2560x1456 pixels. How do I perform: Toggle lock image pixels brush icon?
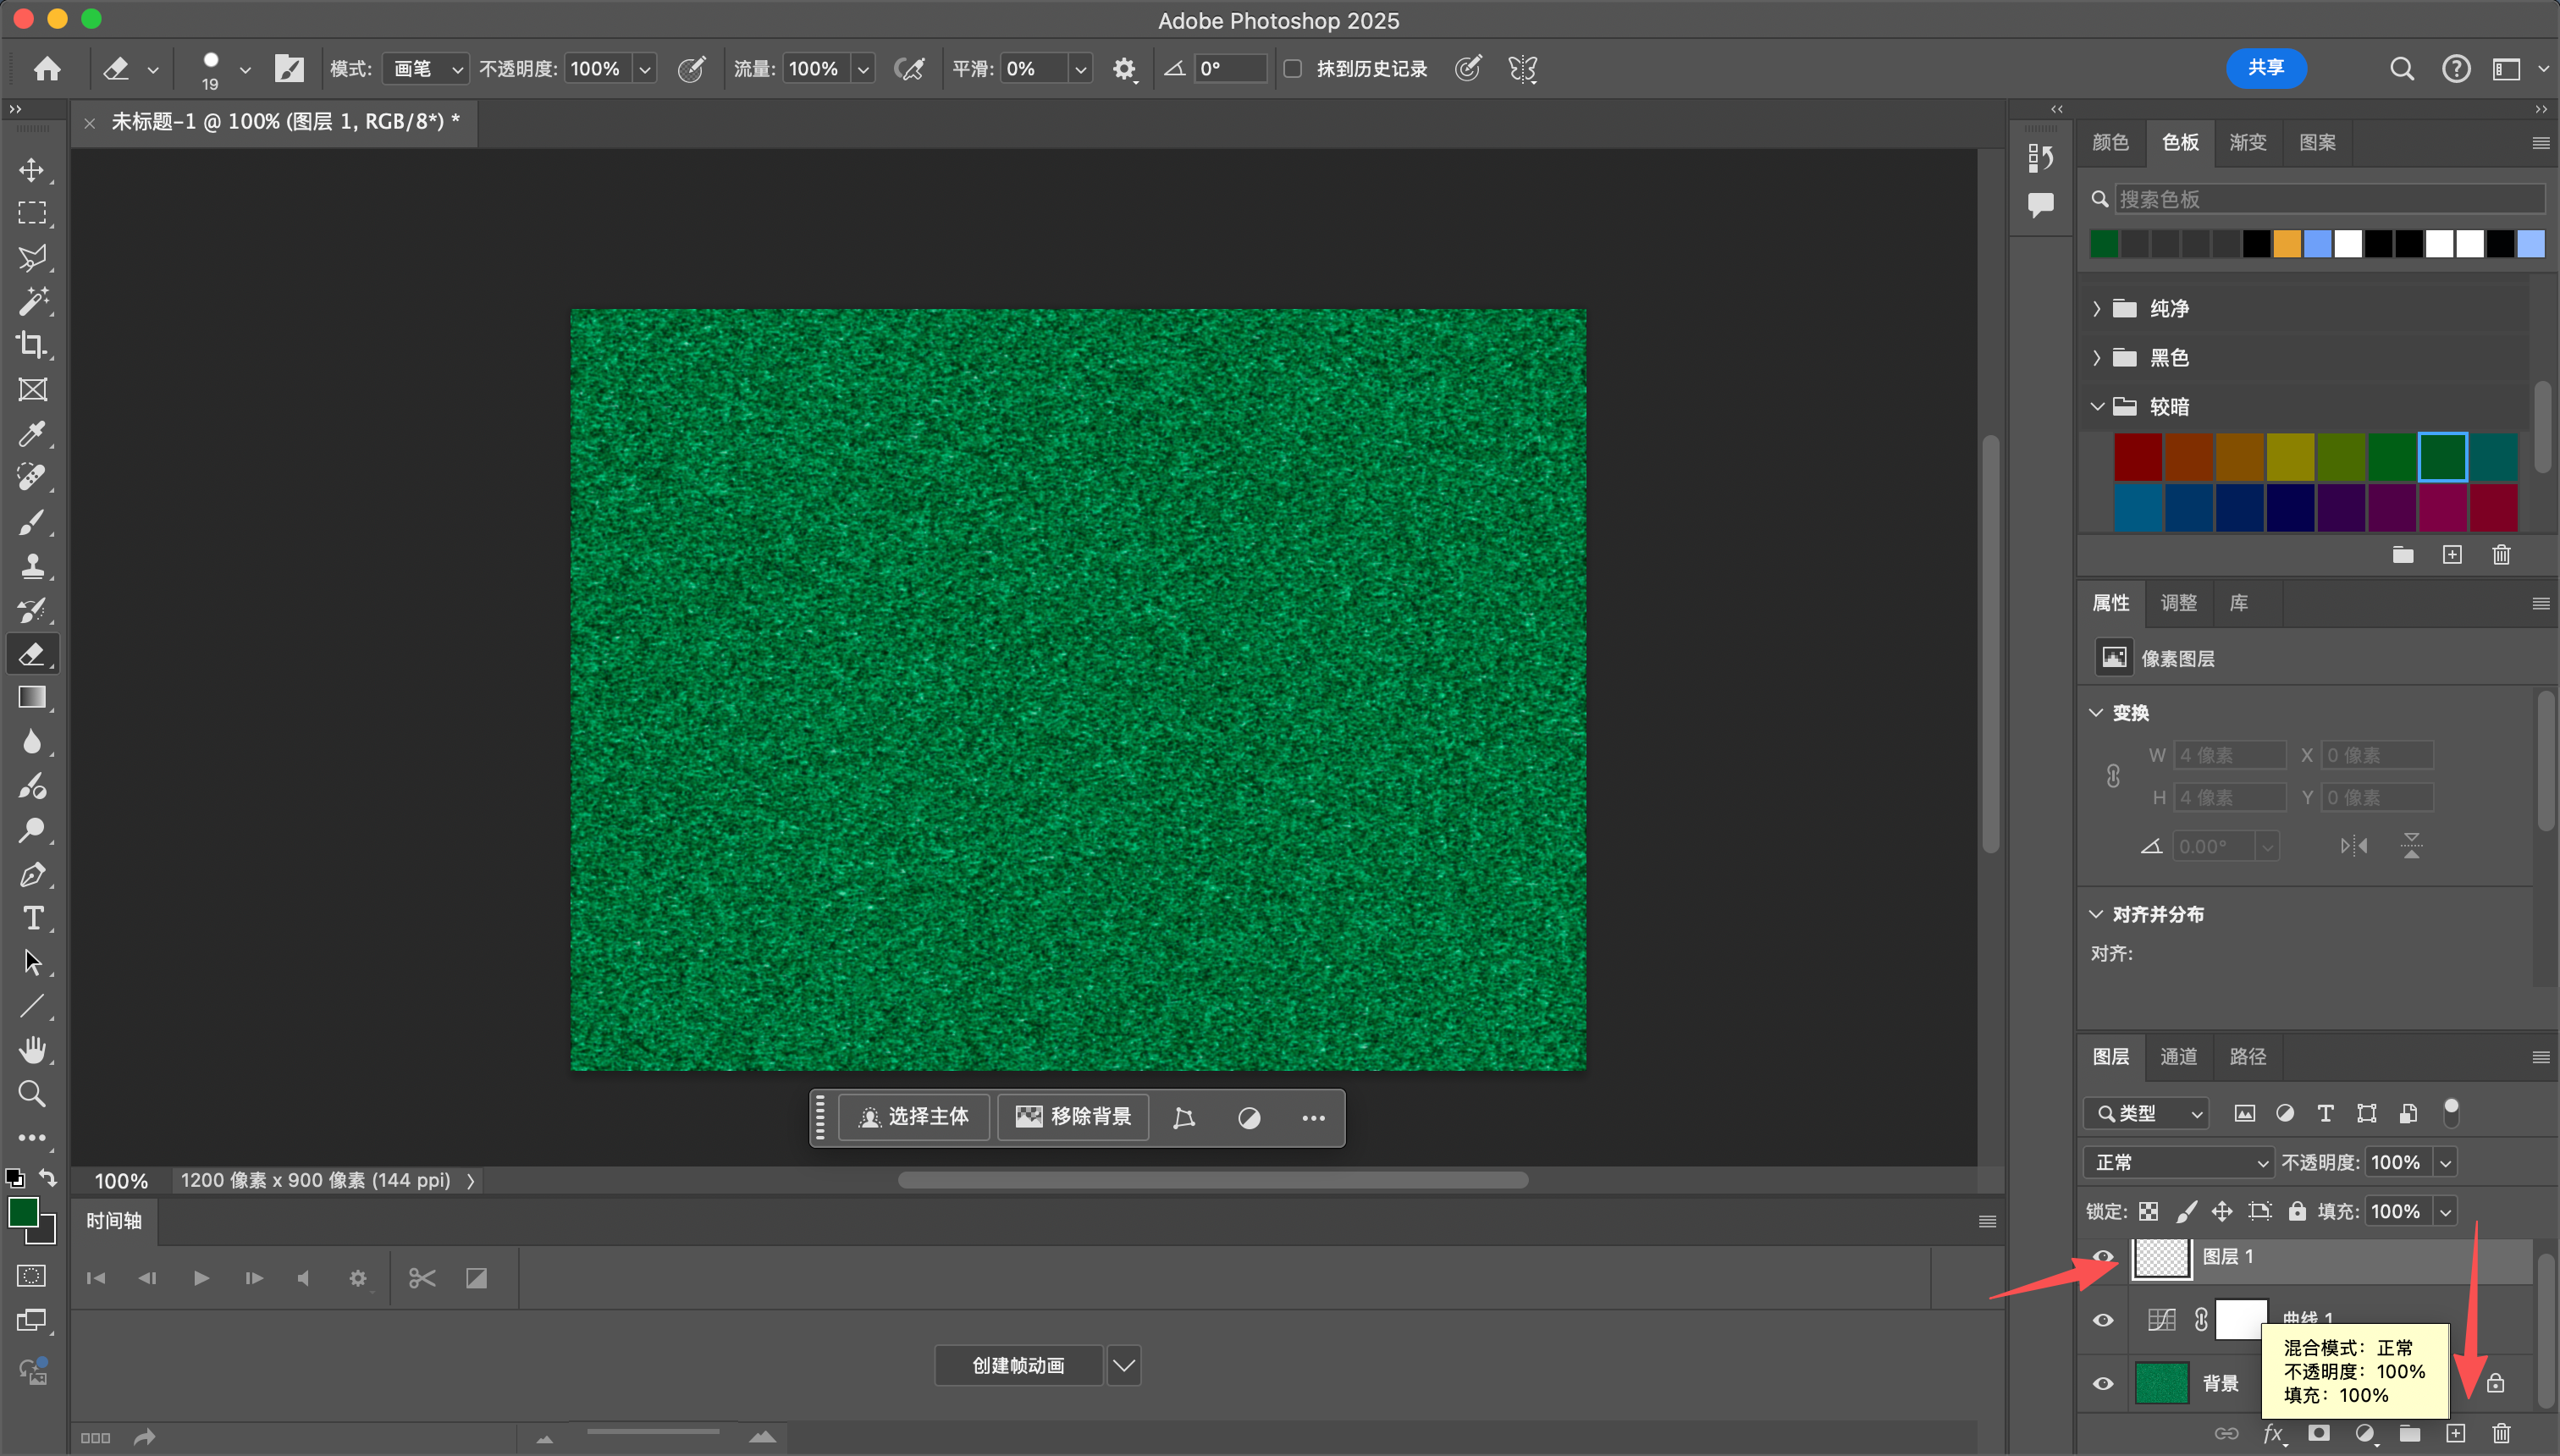pyautogui.click(x=2186, y=1211)
